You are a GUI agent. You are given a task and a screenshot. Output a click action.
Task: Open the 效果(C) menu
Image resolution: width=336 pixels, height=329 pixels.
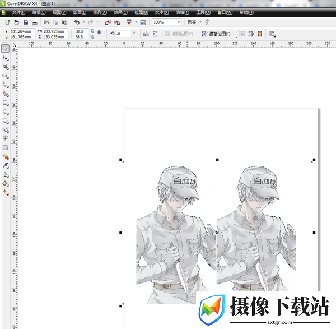(x=120, y=12)
